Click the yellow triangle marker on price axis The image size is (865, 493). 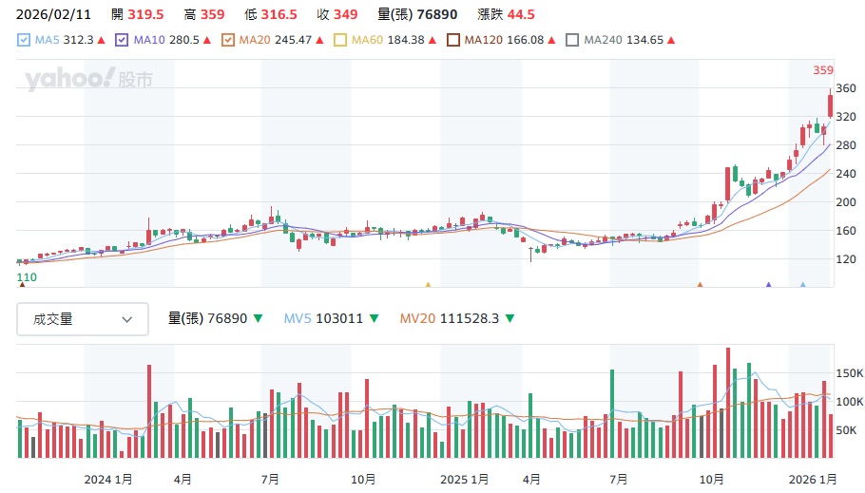click(x=428, y=284)
